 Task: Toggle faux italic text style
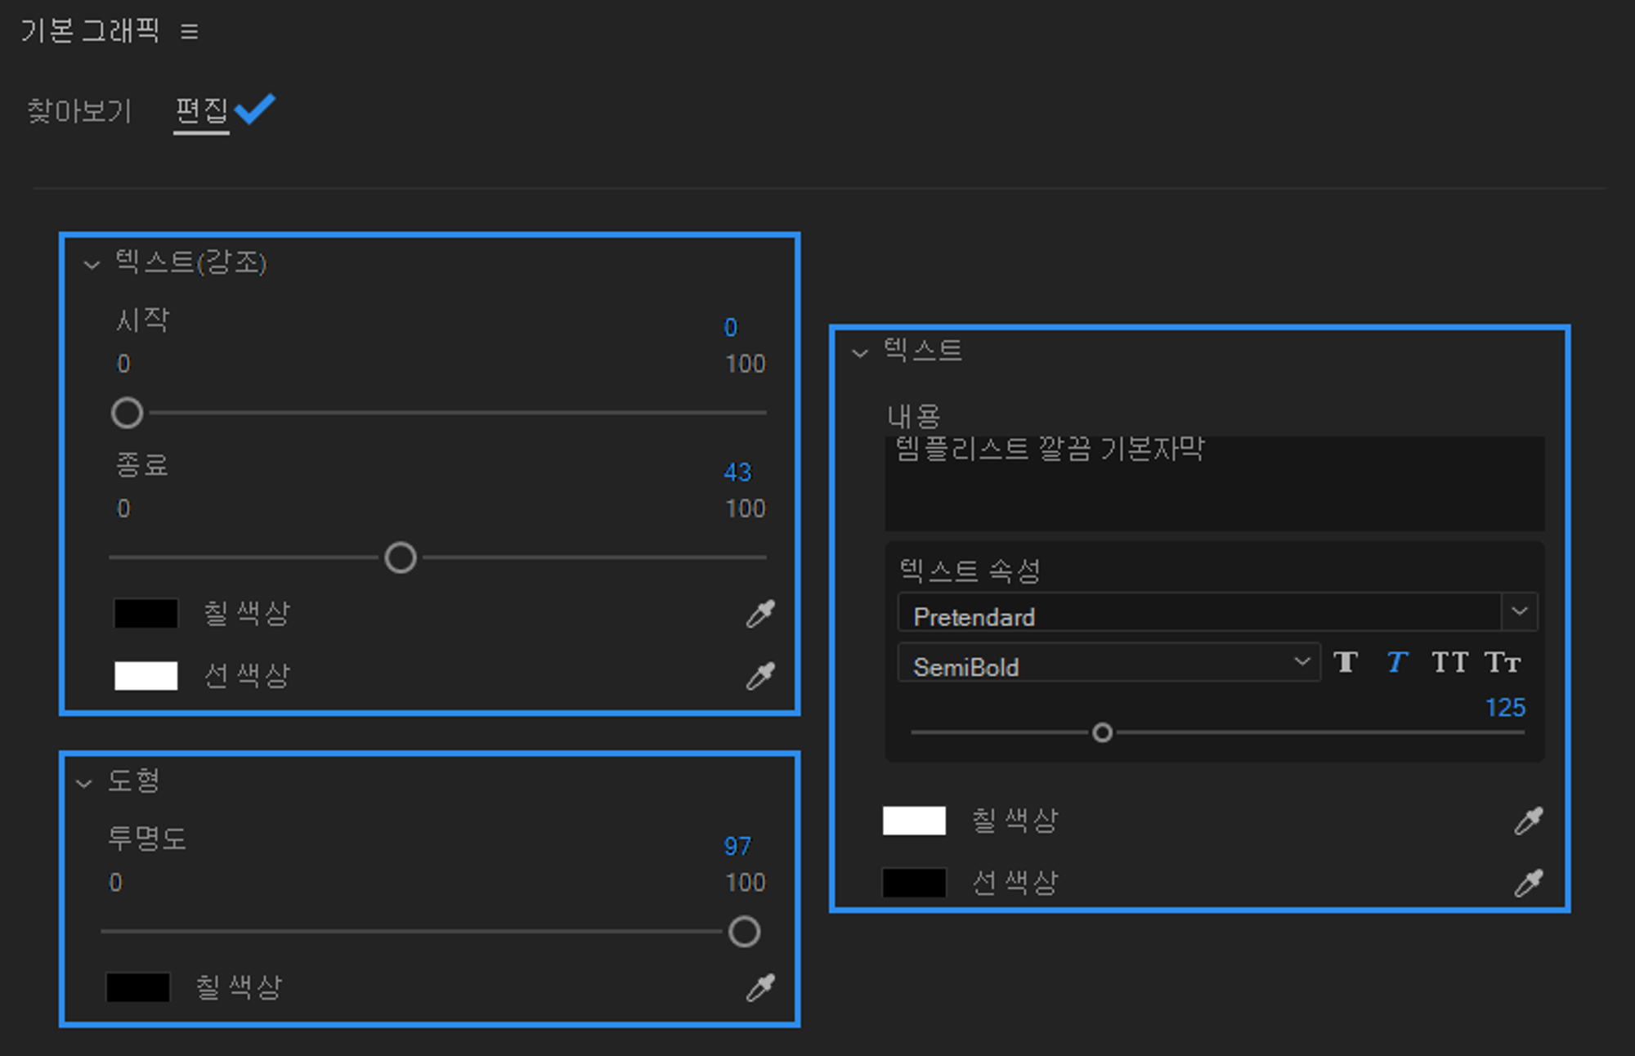[1397, 662]
